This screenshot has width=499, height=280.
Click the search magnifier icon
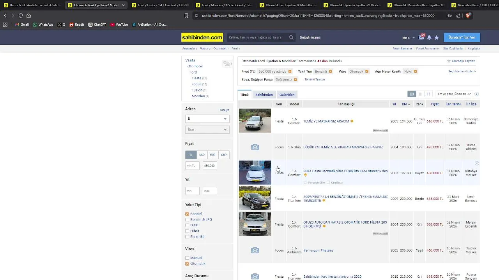click(291, 37)
